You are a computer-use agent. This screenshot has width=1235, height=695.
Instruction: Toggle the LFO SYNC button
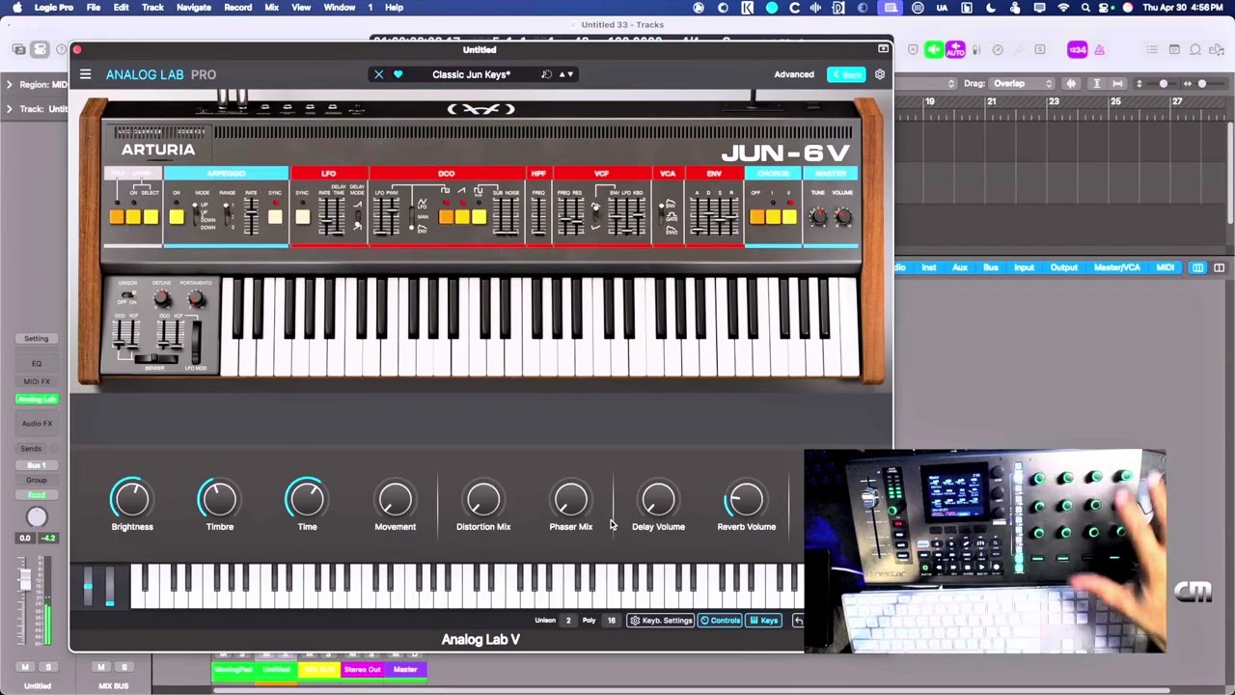tap(302, 217)
